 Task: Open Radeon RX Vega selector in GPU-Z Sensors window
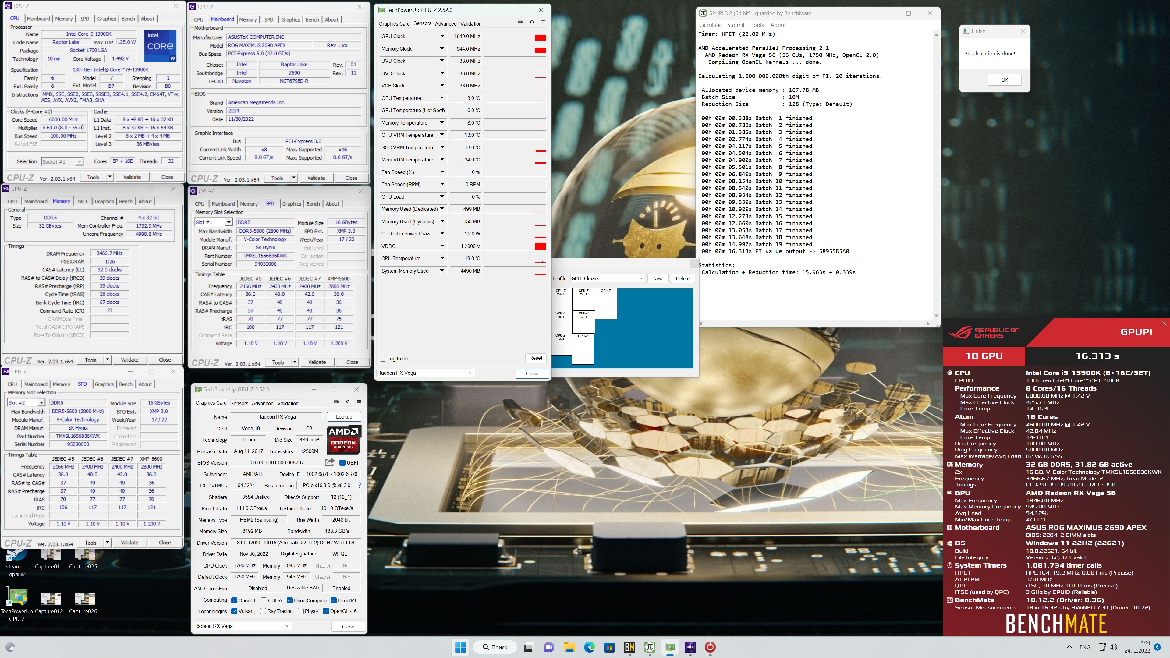(x=425, y=373)
